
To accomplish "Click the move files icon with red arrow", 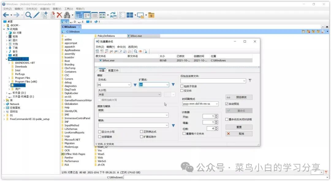I will 52,15.
